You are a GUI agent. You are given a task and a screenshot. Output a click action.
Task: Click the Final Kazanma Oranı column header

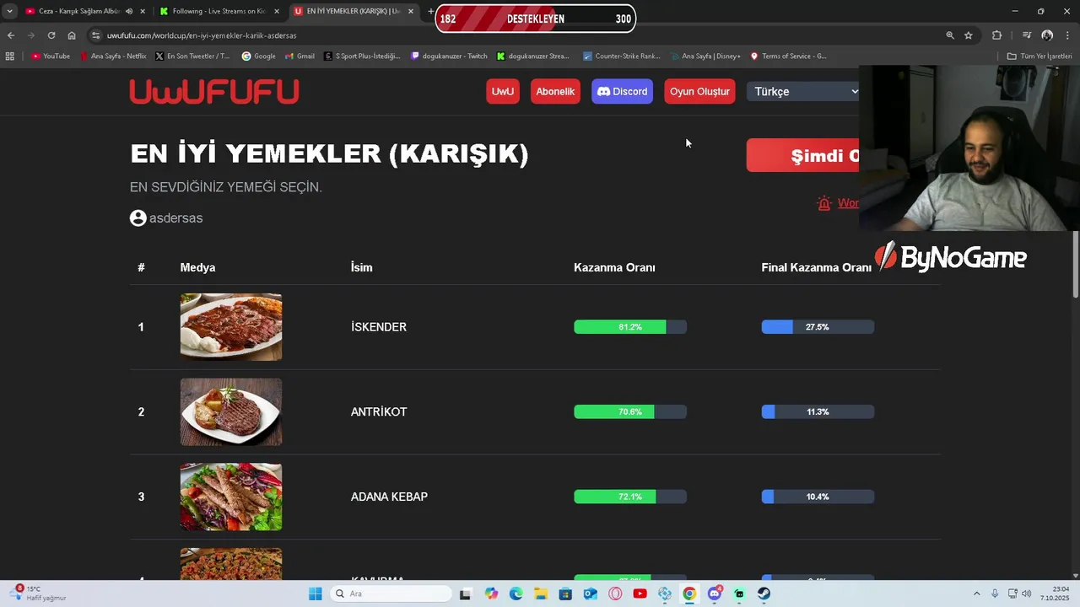tap(816, 267)
